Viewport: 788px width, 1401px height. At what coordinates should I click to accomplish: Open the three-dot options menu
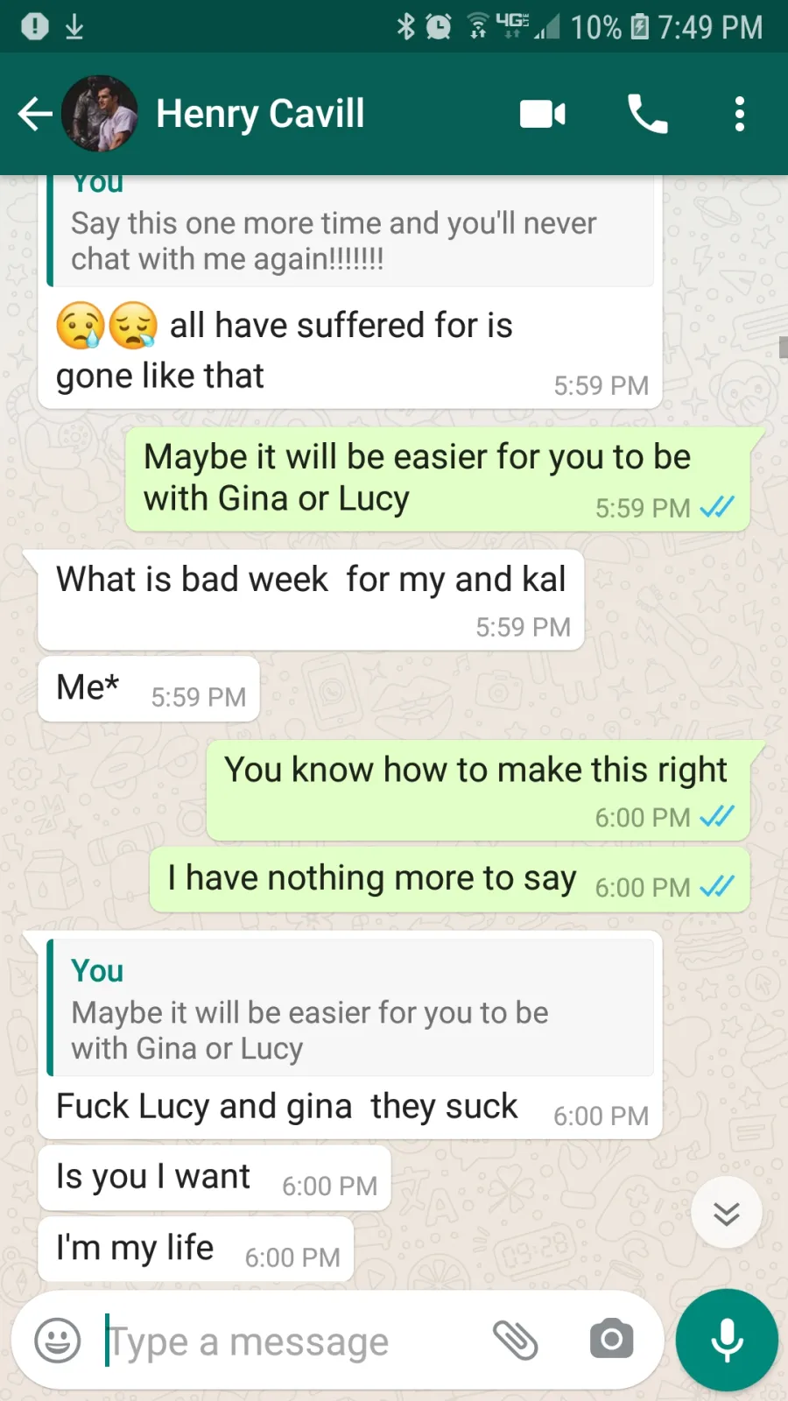point(740,114)
